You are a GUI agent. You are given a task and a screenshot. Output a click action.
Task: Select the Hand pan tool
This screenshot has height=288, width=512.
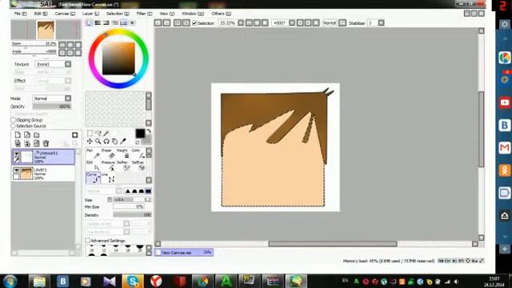coord(114,142)
